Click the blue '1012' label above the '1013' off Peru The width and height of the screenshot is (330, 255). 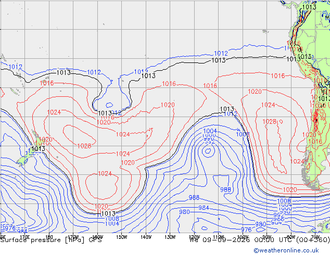(x=221, y=54)
